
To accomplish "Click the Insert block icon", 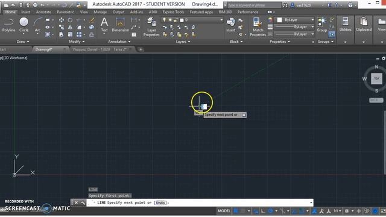I will point(230,25).
